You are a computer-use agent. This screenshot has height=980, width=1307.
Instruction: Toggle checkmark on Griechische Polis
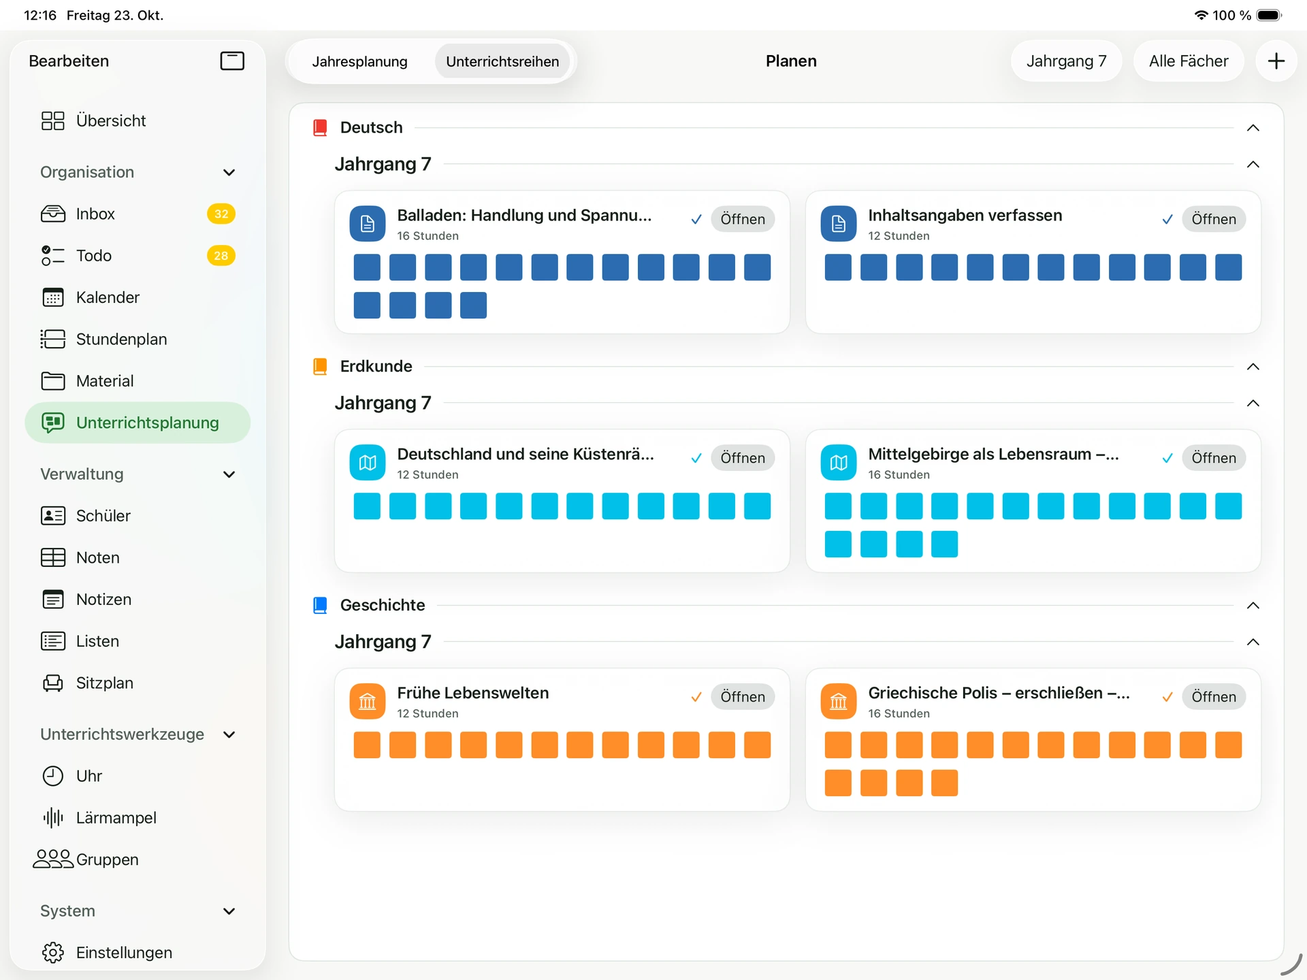click(1167, 697)
